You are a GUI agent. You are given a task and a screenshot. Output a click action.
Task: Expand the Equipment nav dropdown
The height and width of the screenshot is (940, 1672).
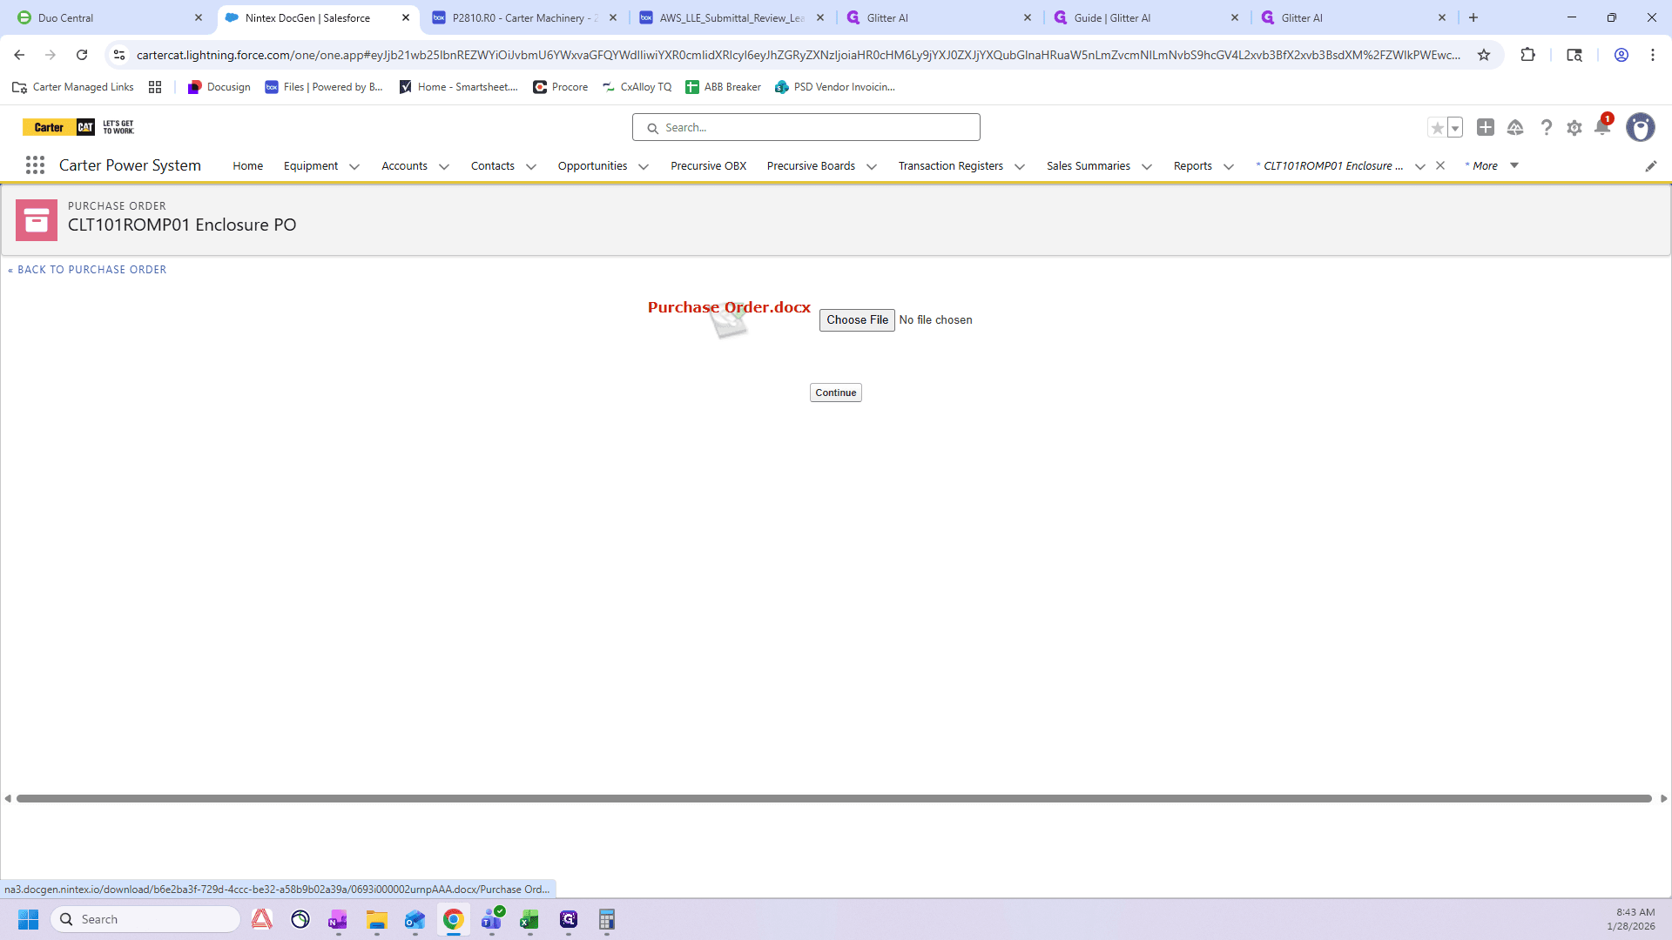click(354, 166)
